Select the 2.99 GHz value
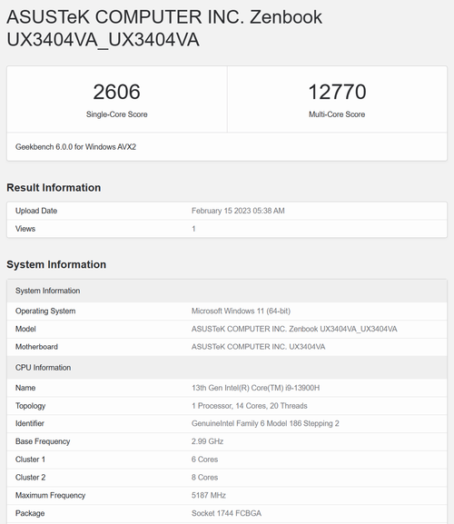The height and width of the screenshot is (524, 454). 207,441
